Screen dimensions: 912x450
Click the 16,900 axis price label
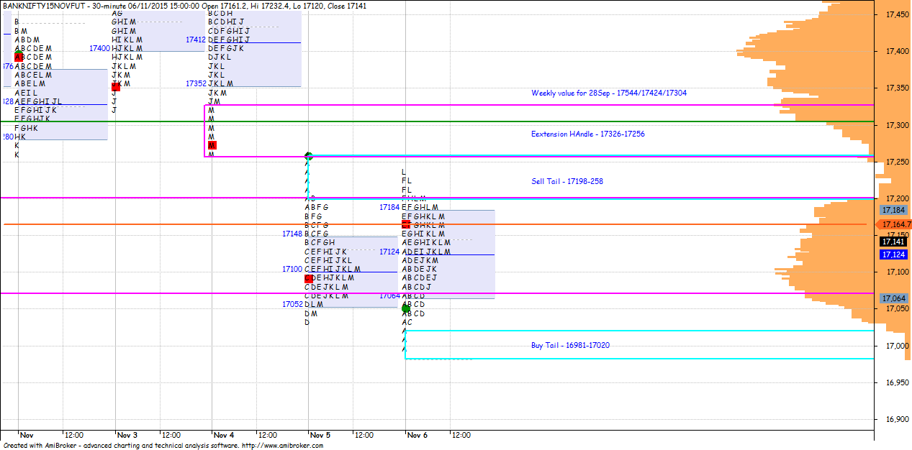pyautogui.click(x=896, y=420)
